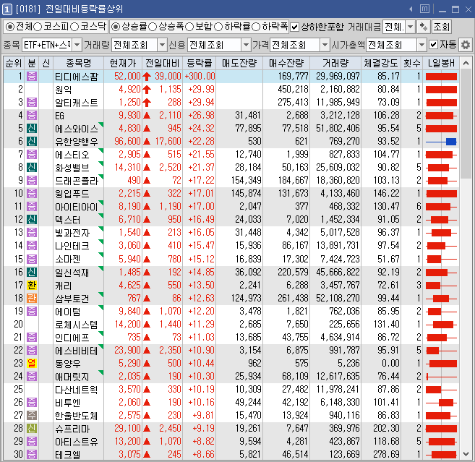Open the 신용 전체조회 dropdown

(x=247, y=45)
